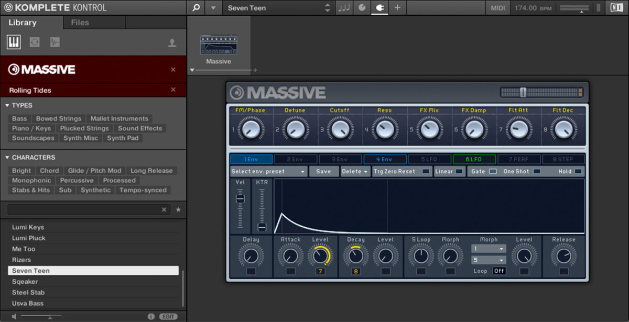This screenshot has height=322, width=629.
Task: Select the instruments keyboard icon
Action: [14, 42]
